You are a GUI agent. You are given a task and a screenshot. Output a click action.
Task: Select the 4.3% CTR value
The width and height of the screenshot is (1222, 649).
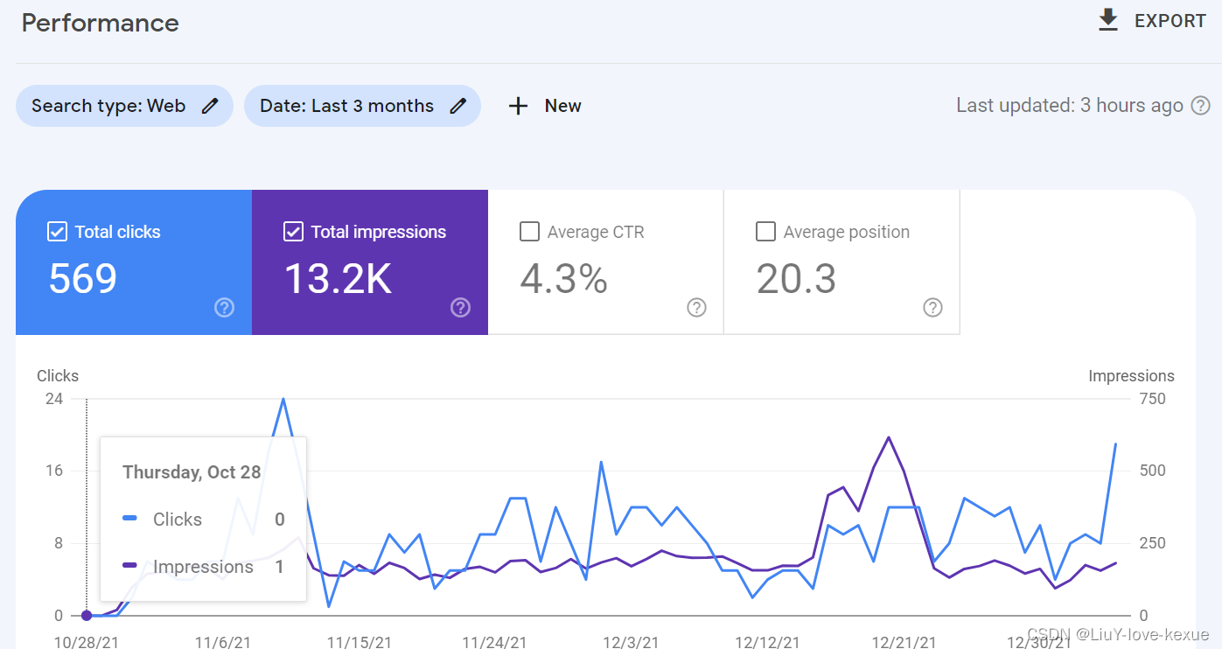(x=564, y=279)
